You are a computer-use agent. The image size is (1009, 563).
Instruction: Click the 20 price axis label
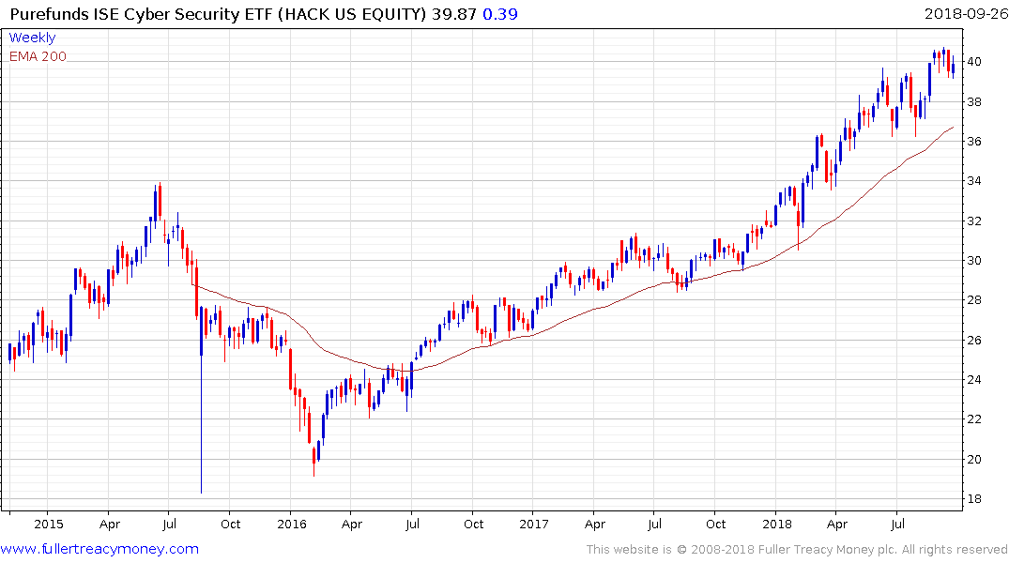point(973,460)
